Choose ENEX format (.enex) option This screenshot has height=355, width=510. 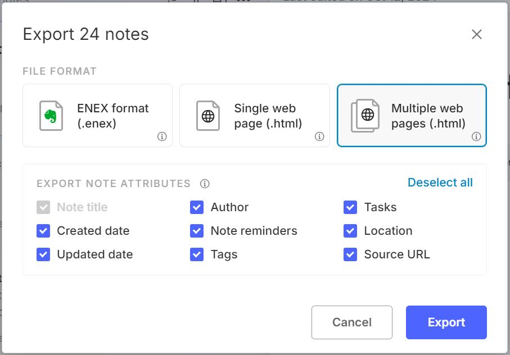point(112,116)
